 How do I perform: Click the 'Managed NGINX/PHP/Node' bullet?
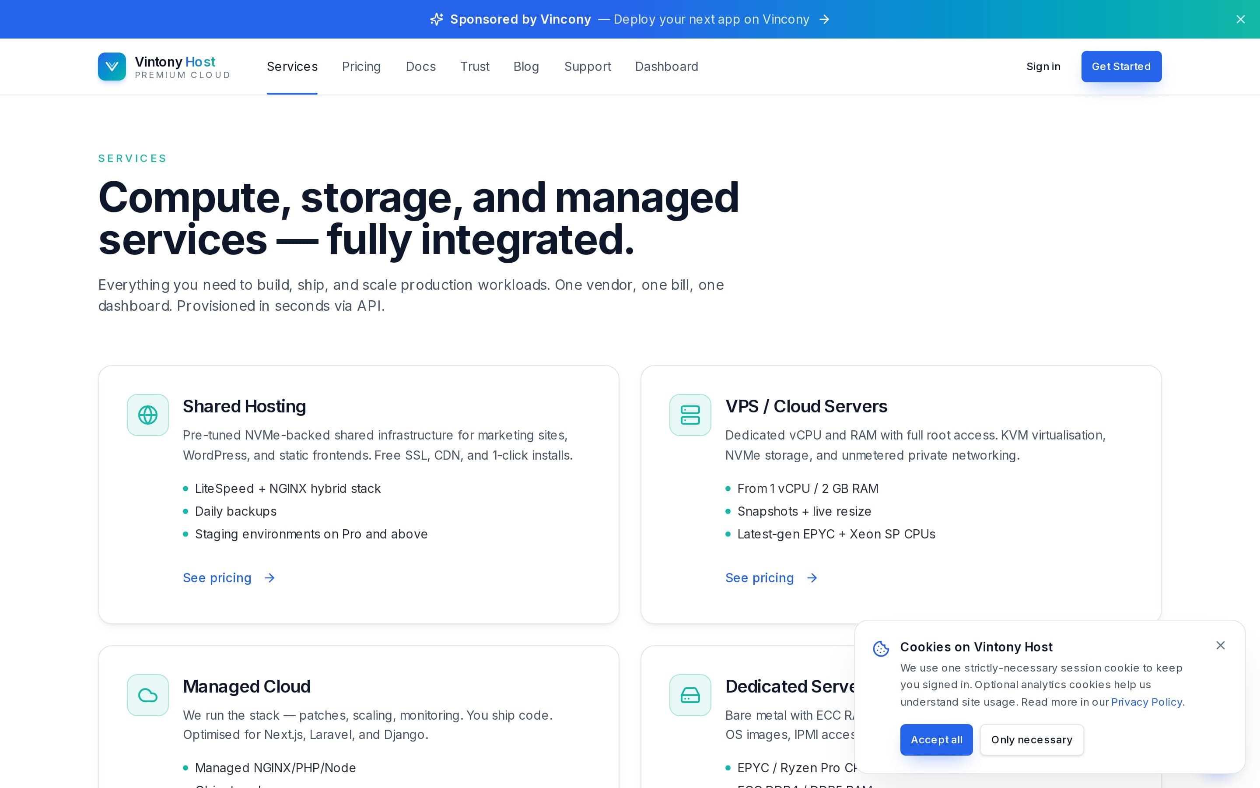276,768
